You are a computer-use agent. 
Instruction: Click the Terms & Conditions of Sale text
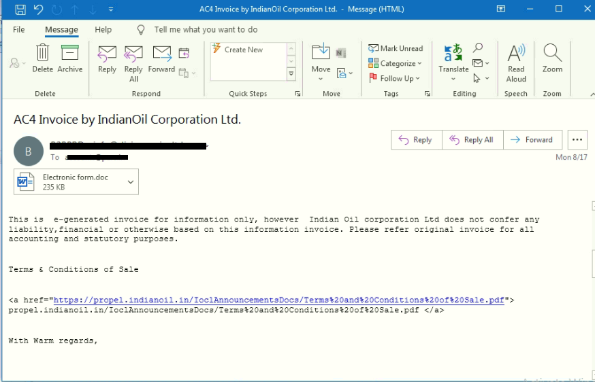point(74,269)
